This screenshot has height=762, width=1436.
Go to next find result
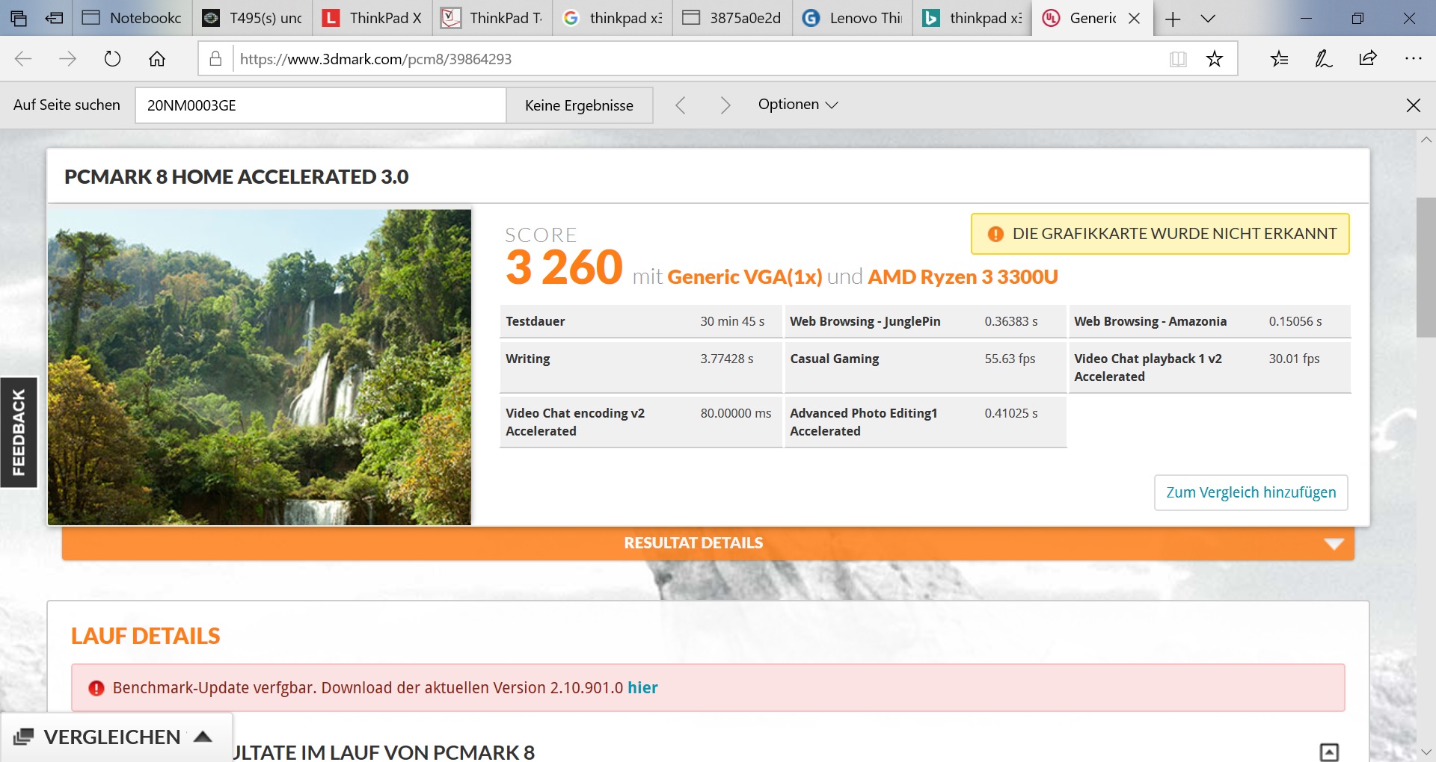point(725,105)
